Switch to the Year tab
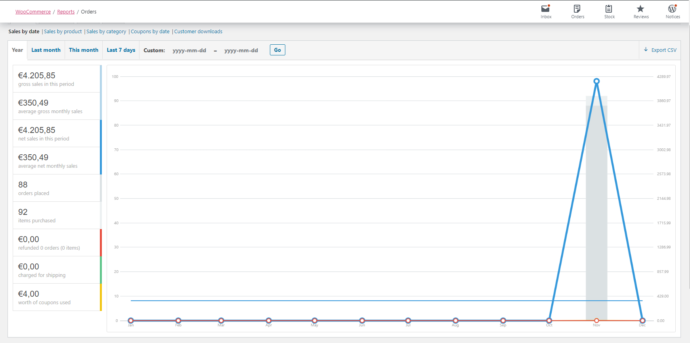The image size is (690, 343). 17,50
